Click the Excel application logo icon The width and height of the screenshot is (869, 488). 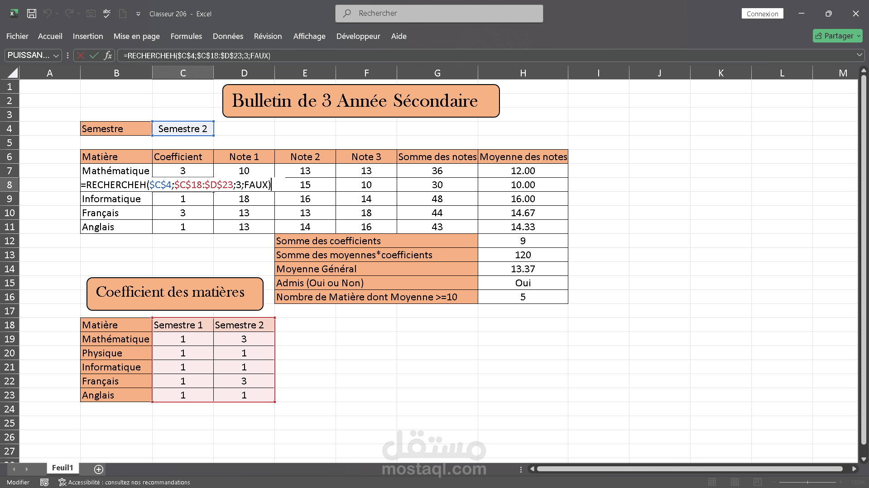pyautogui.click(x=14, y=14)
